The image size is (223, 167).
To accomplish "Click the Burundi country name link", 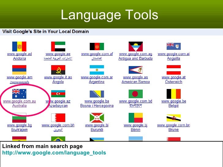I will tap(97, 129).
